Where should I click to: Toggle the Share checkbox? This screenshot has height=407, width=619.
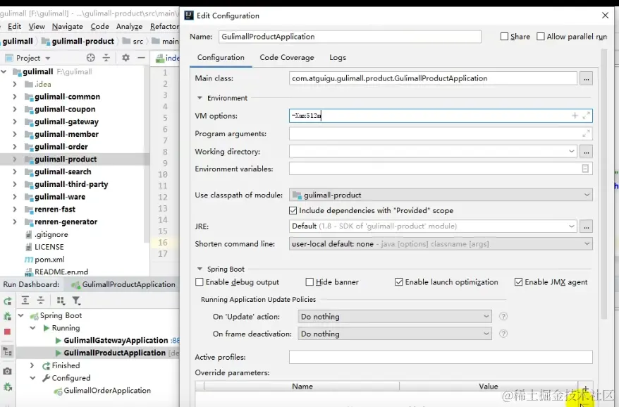(x=504, y=37)
